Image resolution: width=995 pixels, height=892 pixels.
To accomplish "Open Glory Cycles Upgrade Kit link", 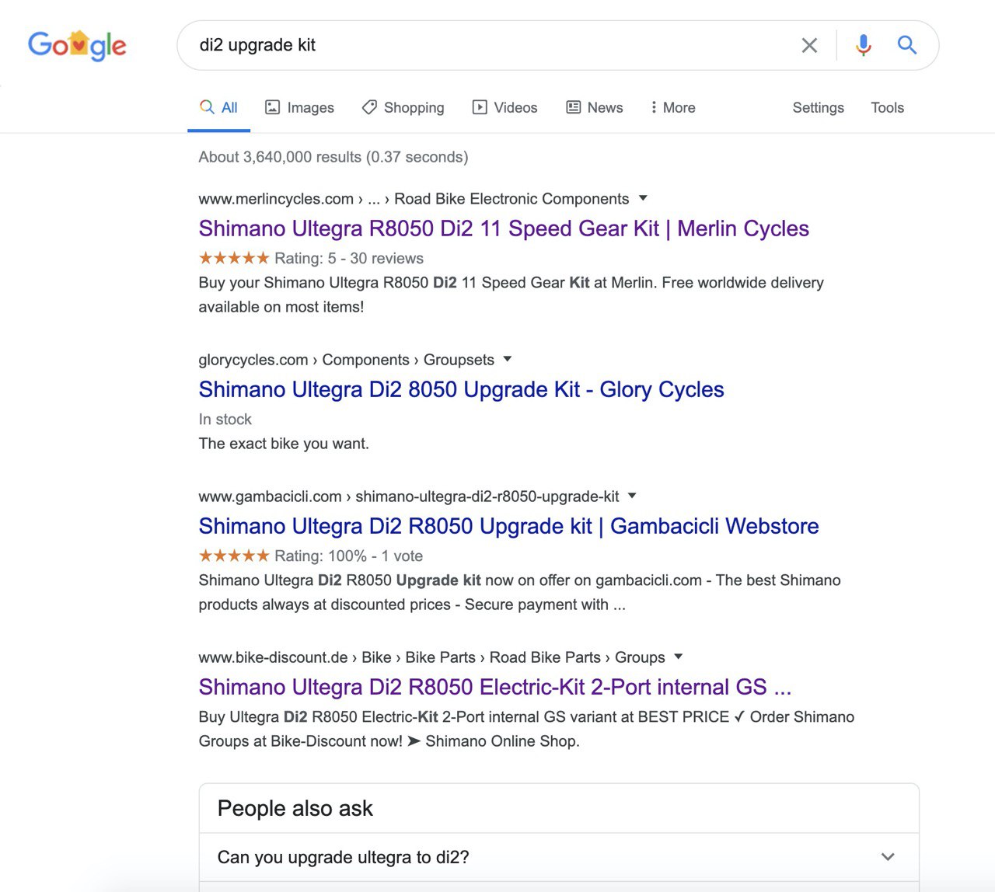I will (x=461, y=389).
